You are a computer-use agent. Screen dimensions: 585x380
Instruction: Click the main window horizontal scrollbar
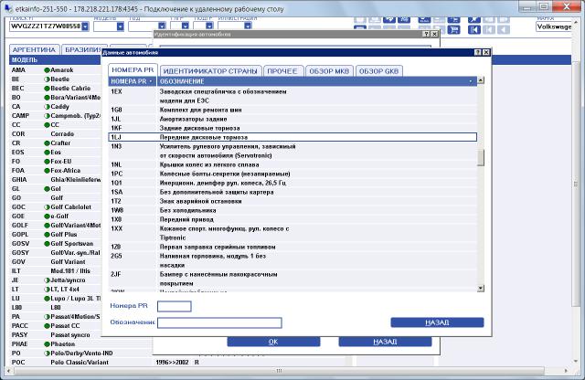[279, 371]
